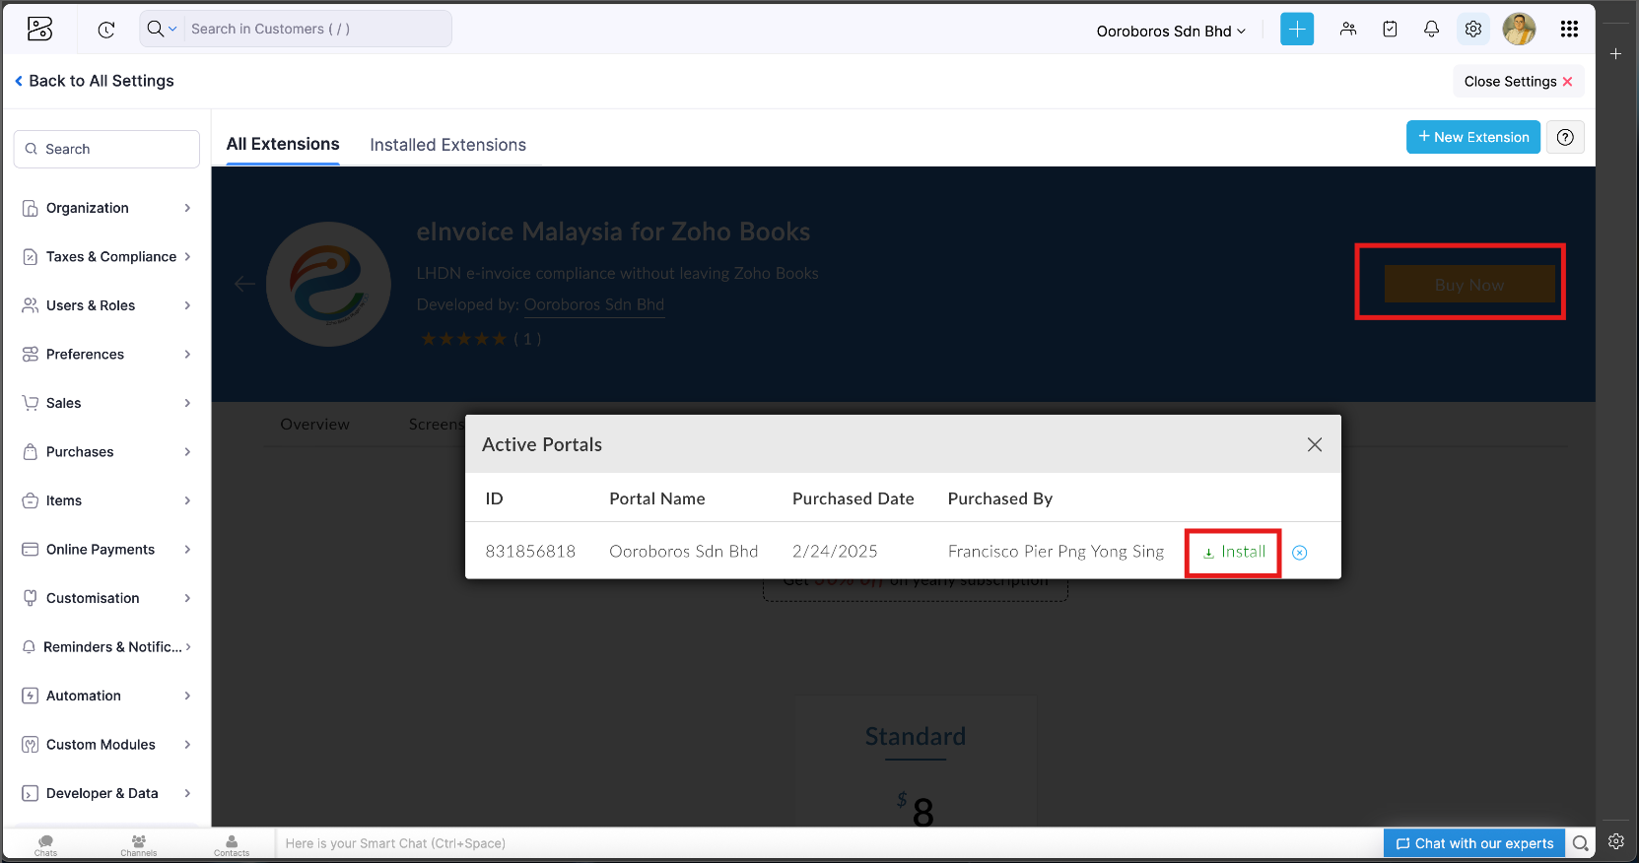
Task: Open the referrals people icon
Action: tap(1348, 30)
